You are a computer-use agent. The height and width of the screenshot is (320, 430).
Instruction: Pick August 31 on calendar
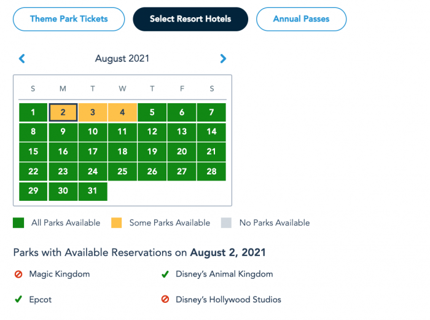click(93, 191)
